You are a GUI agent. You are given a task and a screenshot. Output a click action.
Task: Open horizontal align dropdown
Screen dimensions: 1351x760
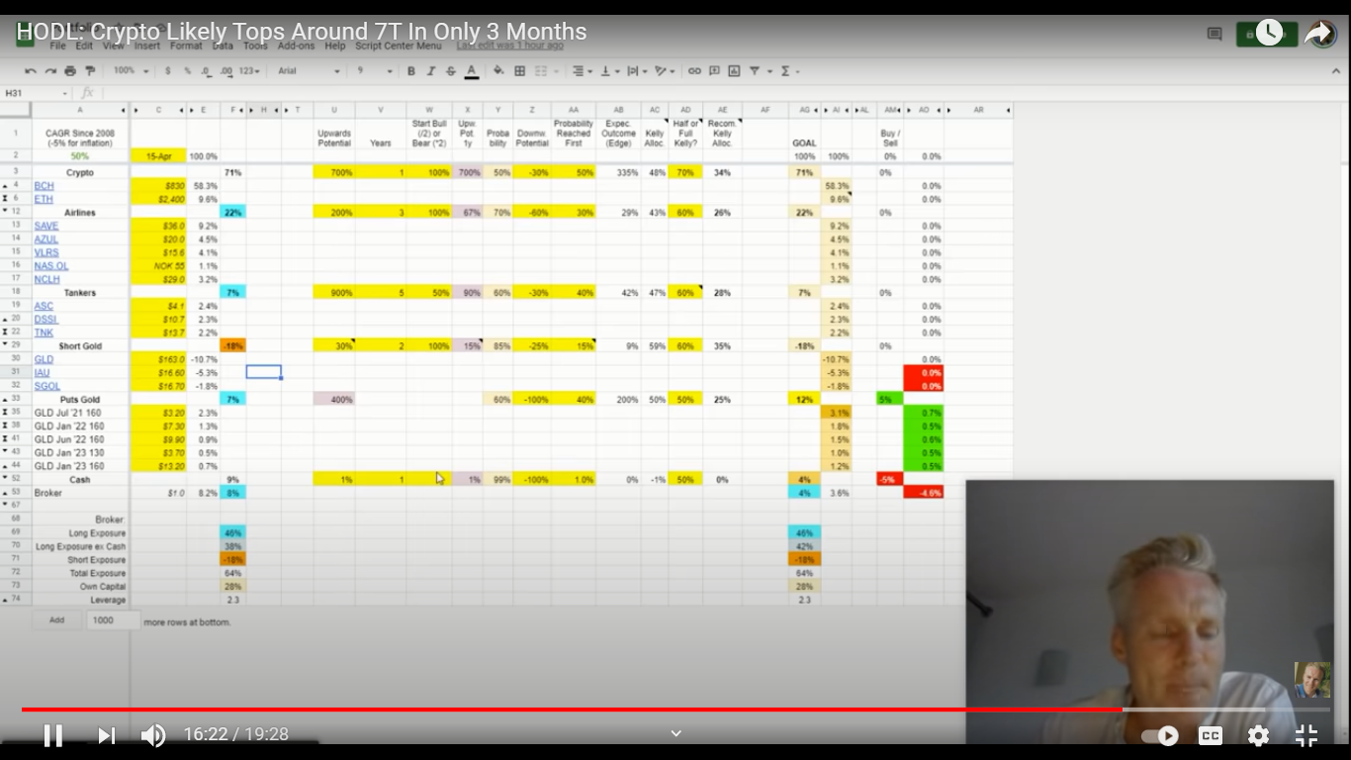coord(583,71)
